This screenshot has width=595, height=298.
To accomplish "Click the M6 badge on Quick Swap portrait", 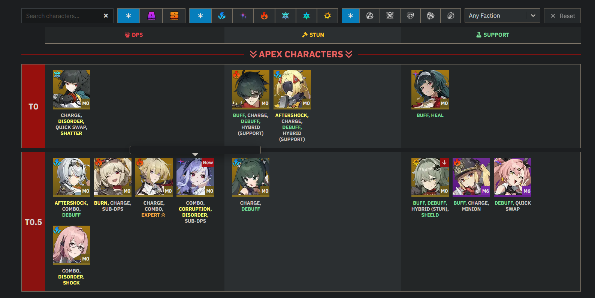I will point(527,191).
